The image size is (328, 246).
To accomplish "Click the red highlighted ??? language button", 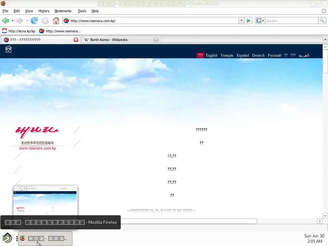I will [x=200, y=55].
